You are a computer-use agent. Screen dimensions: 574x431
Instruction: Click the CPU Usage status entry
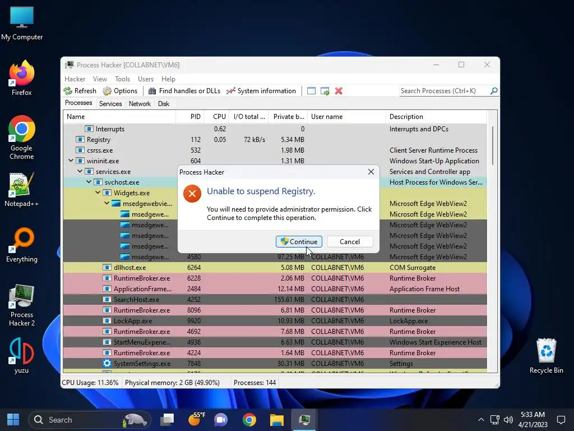tap(90, 383)
